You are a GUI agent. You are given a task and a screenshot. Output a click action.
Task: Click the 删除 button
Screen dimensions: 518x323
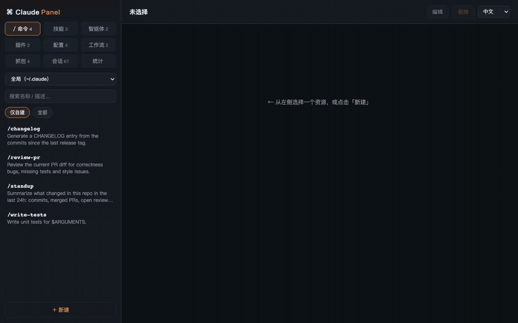click(463, 12)
